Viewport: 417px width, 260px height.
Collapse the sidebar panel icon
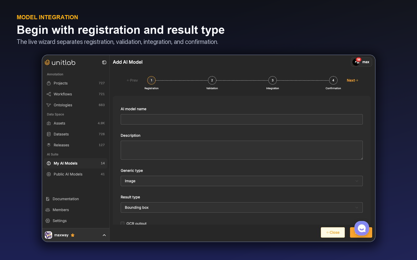pyautogui.click(x=104, y=62)
